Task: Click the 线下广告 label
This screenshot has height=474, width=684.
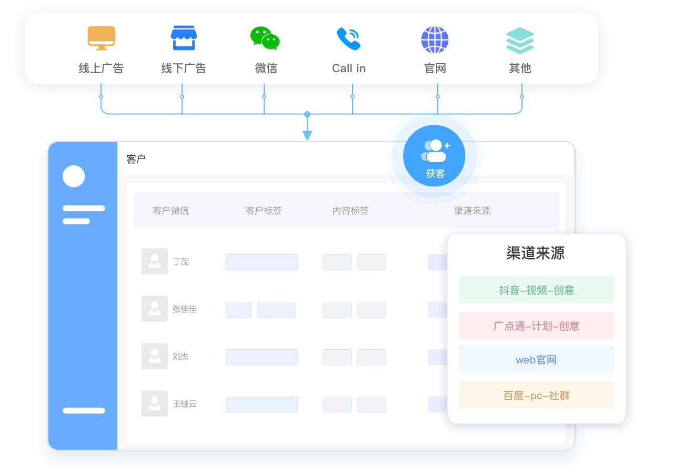Action: click(x=184, y=68)
